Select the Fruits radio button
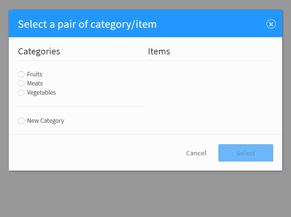The height and width of the screenshot is (217, 291). [21, 74]
